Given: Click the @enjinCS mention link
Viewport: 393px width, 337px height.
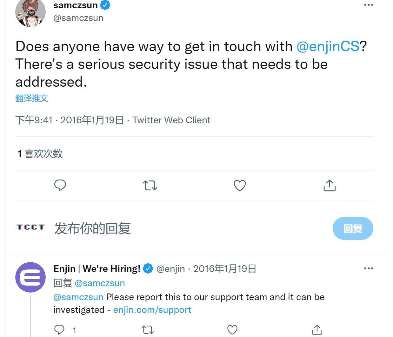Looking at the screenshot, I should (328, 46).
